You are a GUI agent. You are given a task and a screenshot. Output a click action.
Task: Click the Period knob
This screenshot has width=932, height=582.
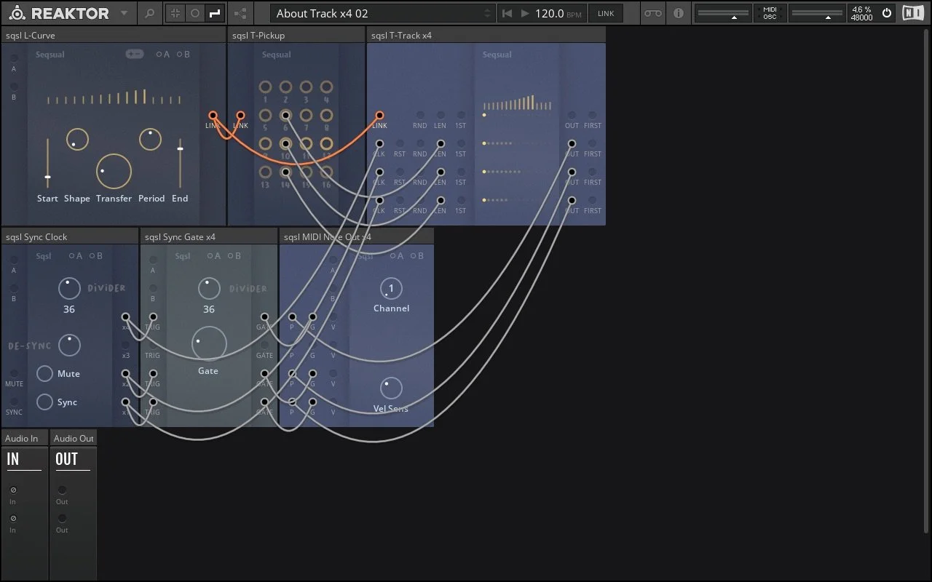(150, 140)
